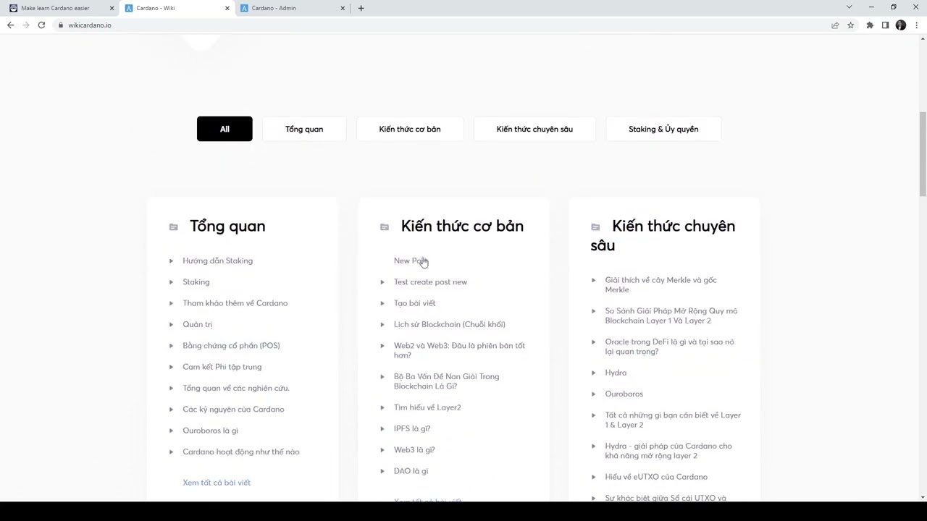Open Giải thích về cây Merkle article
927x521 pixels.
[x=660, y=284]
